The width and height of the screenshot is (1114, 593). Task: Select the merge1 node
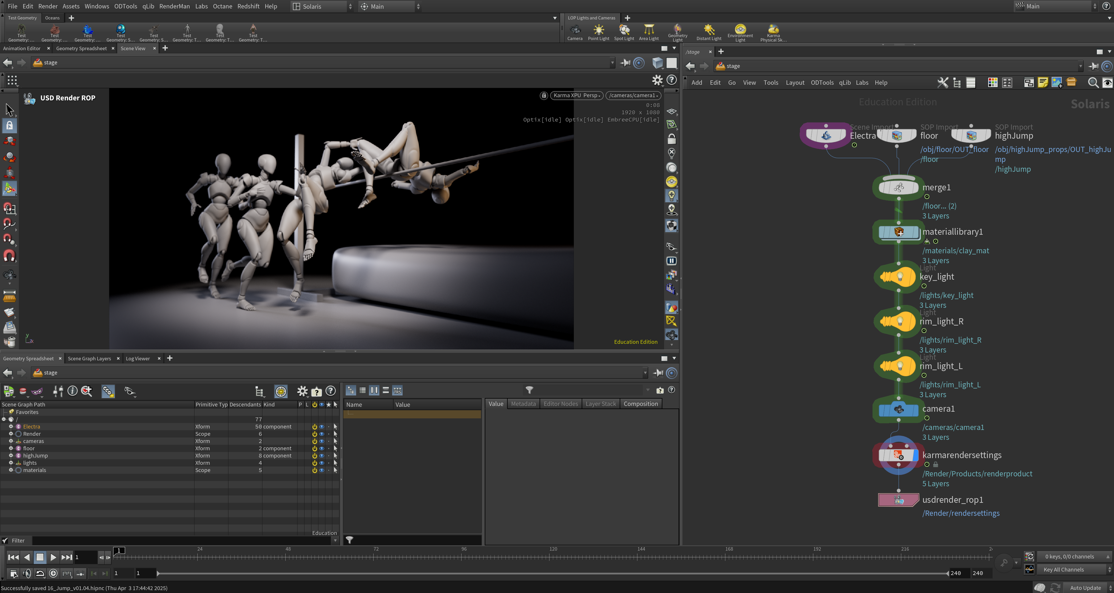[899, 188]
